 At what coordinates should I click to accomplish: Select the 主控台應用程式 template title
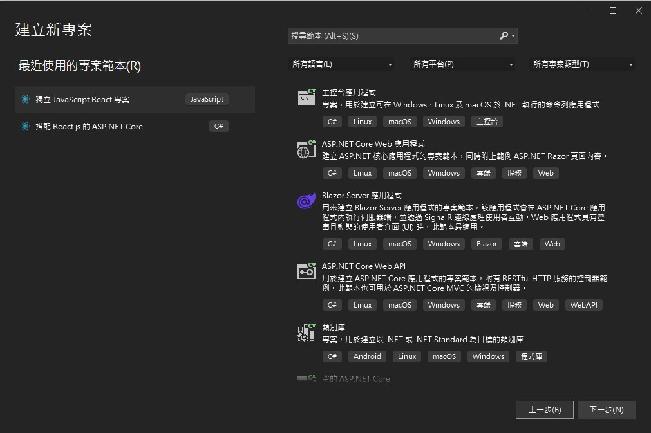(x=349, y=93)
